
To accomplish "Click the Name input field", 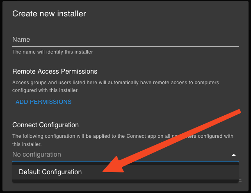I will coord(125,40).
